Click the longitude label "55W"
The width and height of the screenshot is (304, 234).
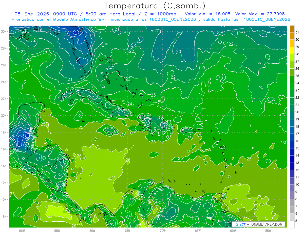click(268, 230)
